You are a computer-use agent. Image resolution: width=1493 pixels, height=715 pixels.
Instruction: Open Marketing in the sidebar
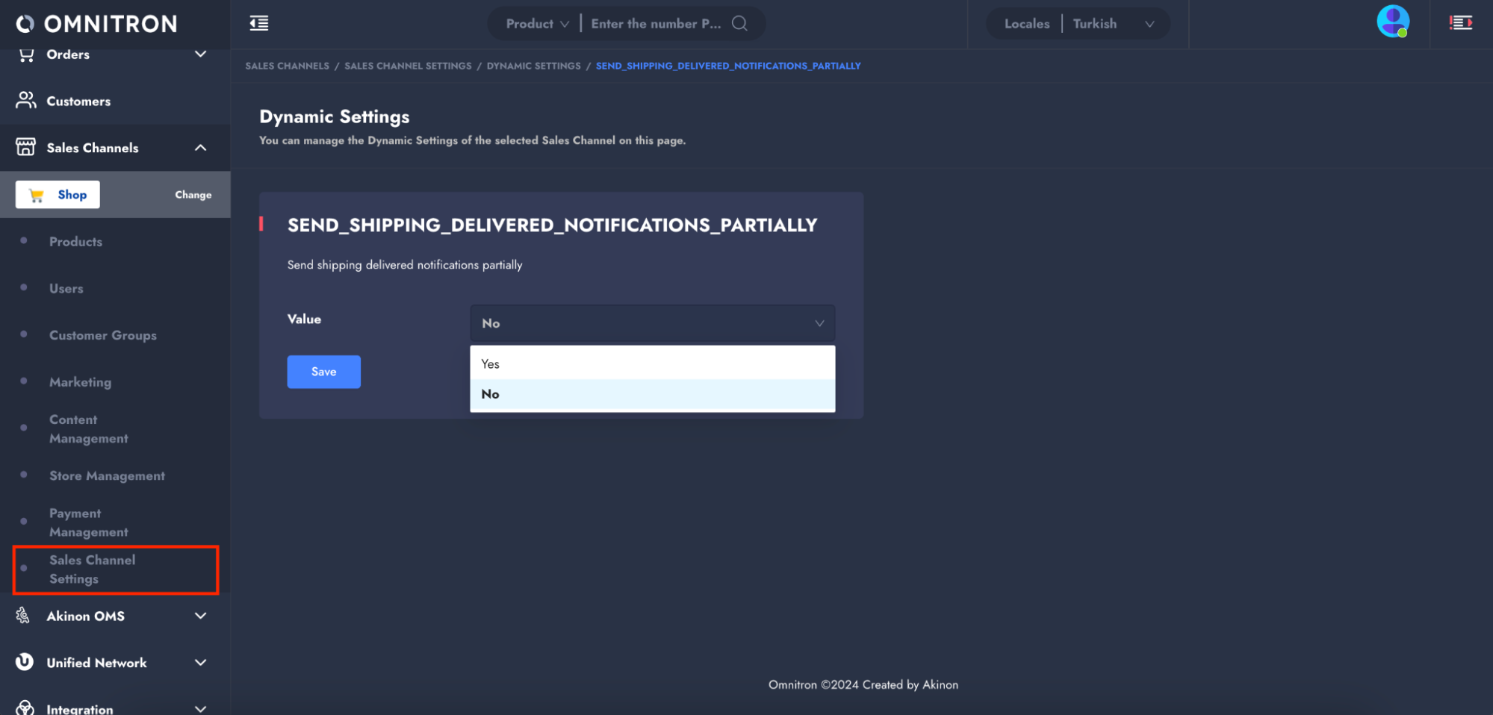tap(80, 382)
